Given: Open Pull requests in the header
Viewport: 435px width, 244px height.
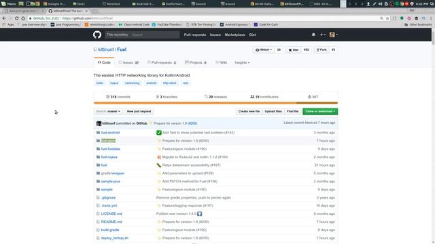Looking at the screenshot, I should (195, 35).
